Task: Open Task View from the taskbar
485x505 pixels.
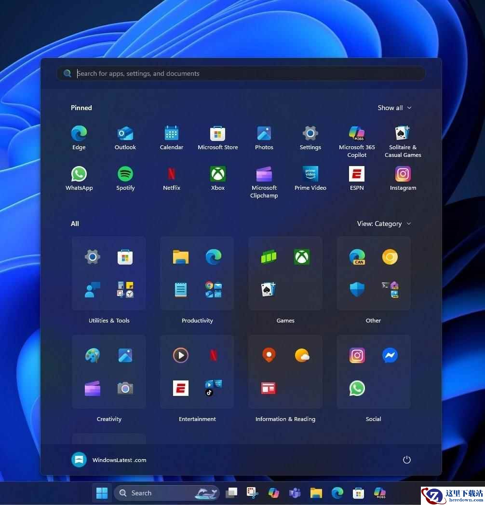Action: 231,493
